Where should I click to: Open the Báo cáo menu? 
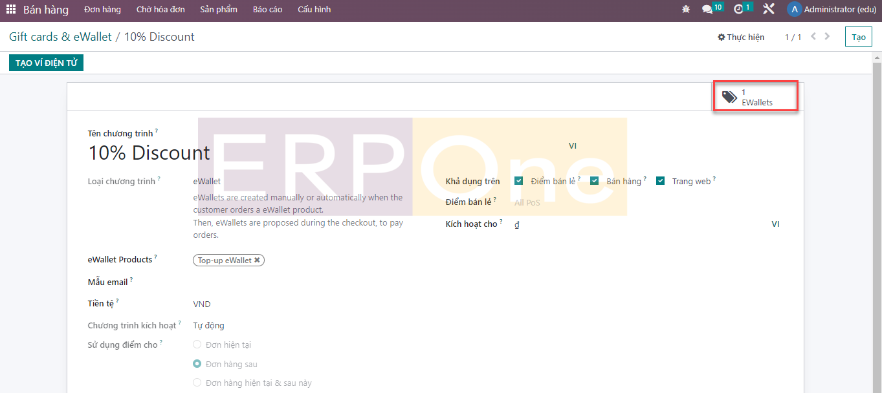click(x=267, y=10)
